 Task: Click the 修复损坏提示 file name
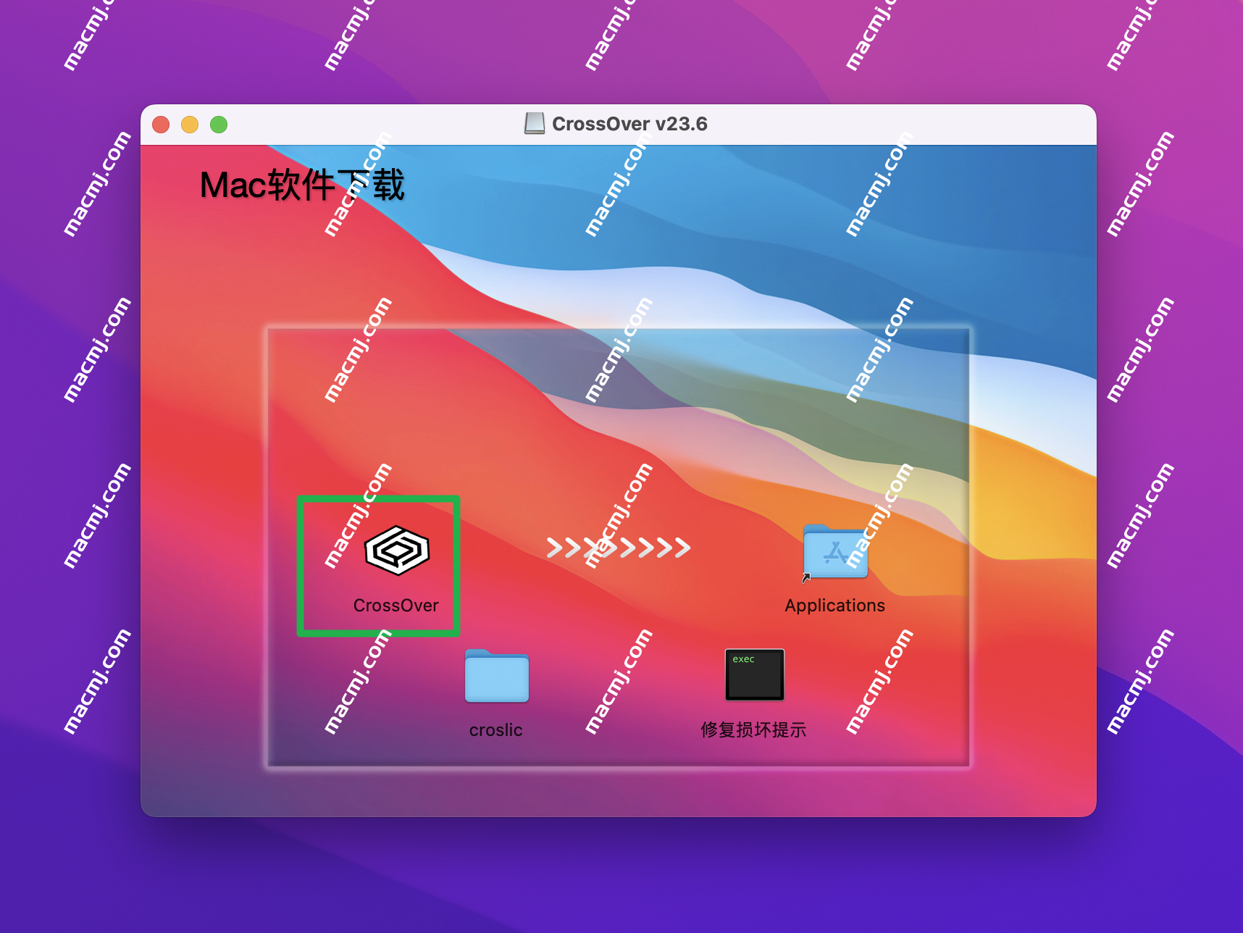(753, 730)
